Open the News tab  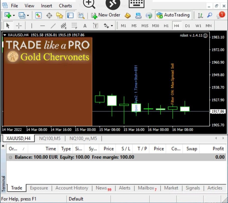coord(103,188)
